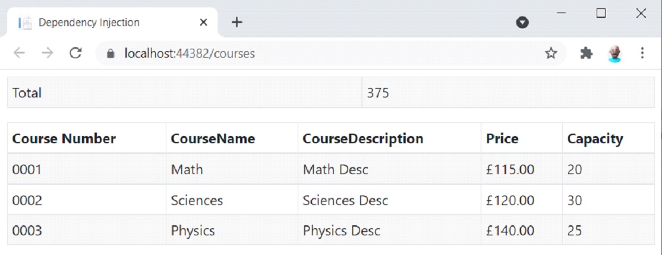Open the Chrome profile avatar
This screenshot has width=662, height=255.
(x=614, y=53)
